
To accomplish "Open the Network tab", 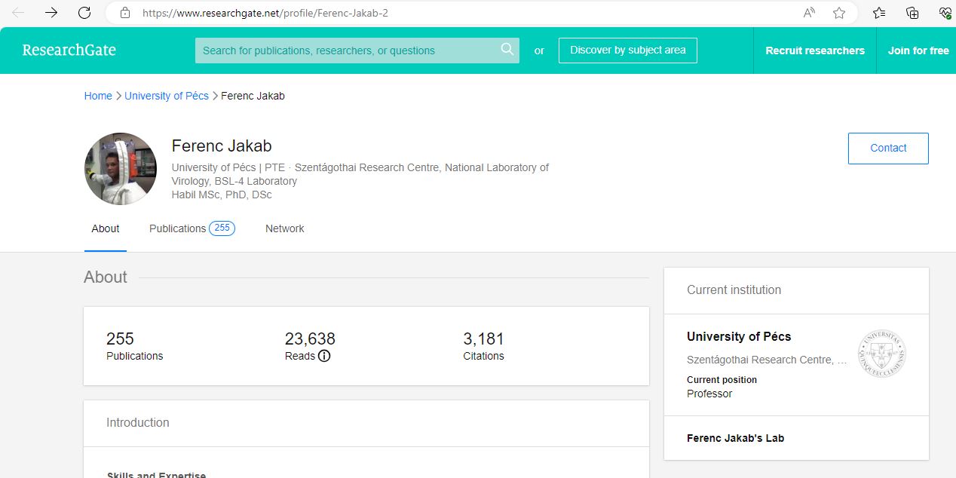I will point(285,228).
